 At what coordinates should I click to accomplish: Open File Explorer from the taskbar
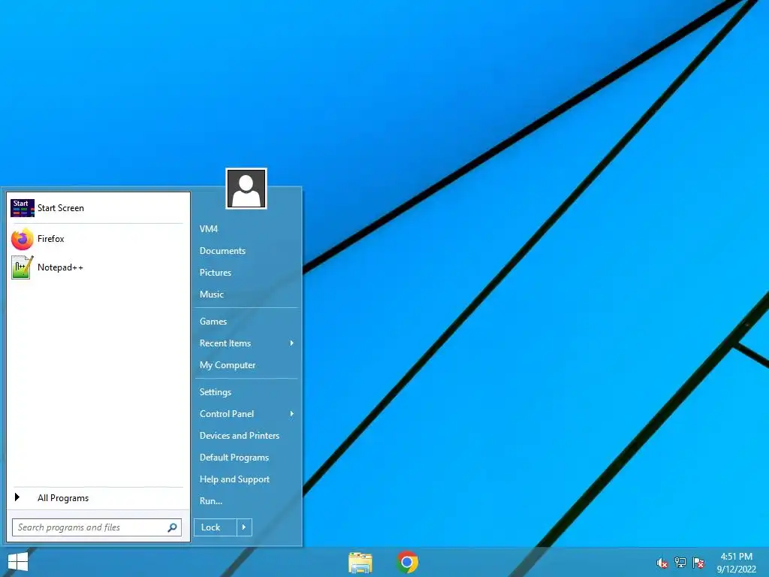[x=360, y=562]
